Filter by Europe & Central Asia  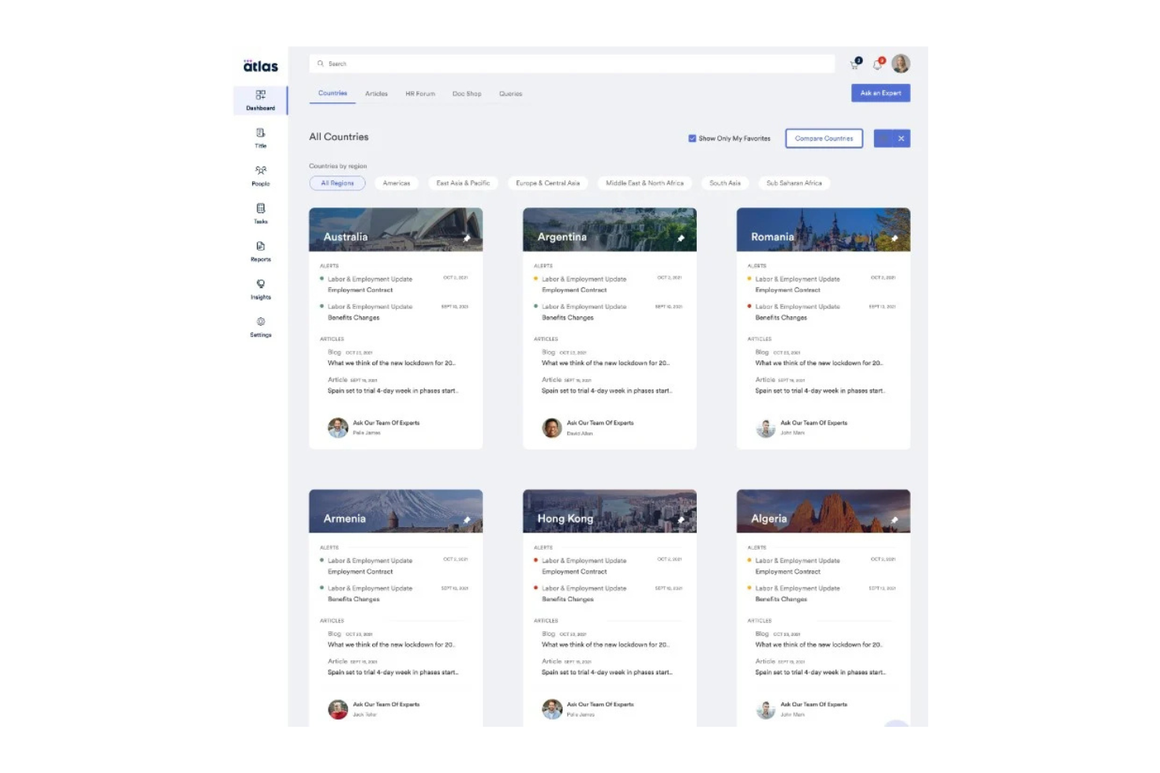tap(548, 183)
